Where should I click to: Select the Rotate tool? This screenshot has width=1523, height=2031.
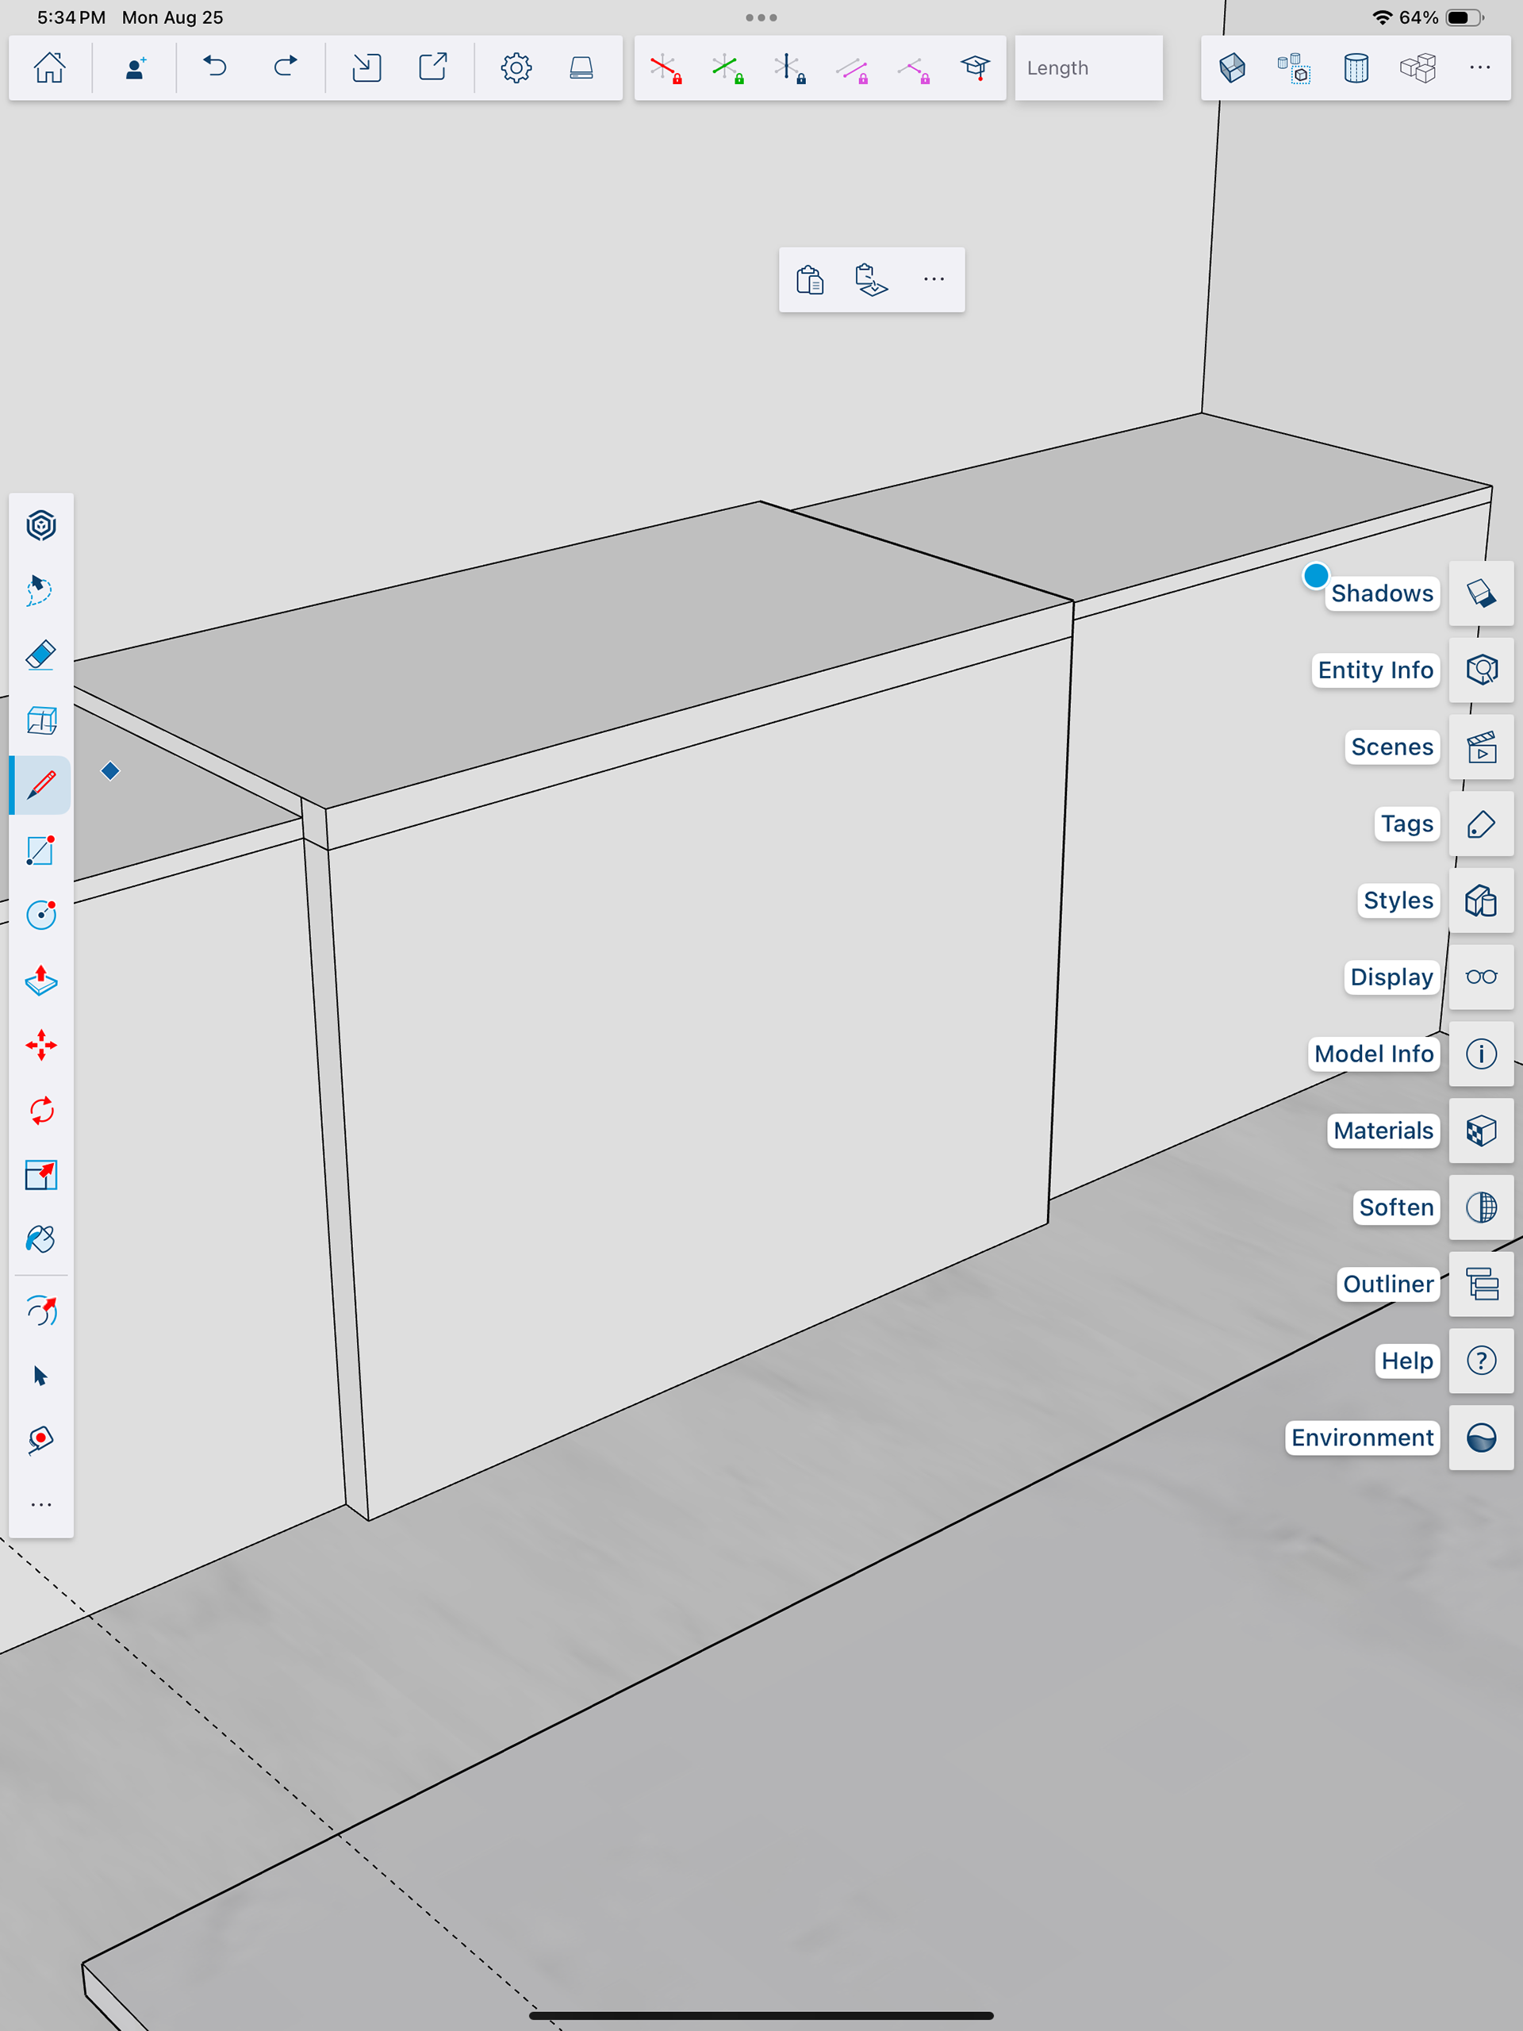click(x=41, y=1111)
